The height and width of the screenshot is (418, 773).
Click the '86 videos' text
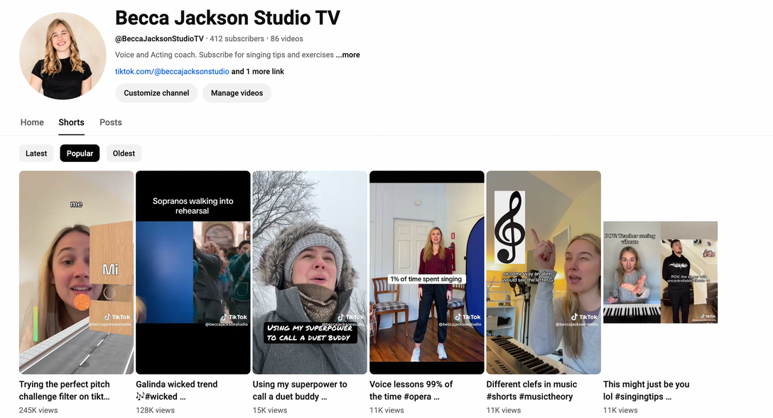pos(287,38)
